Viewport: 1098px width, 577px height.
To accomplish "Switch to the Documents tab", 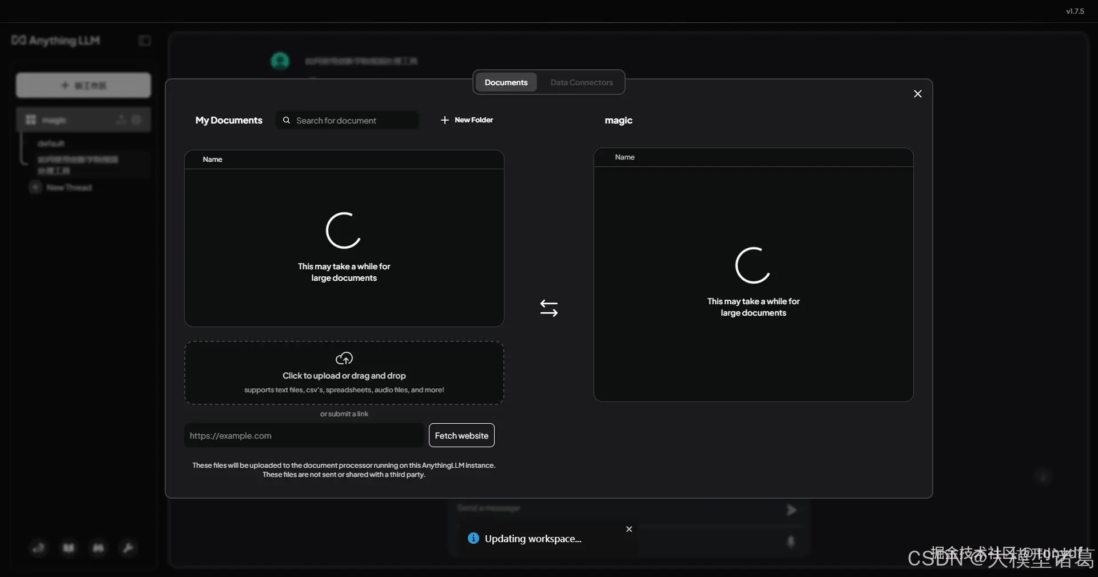I will pos(506,82).
